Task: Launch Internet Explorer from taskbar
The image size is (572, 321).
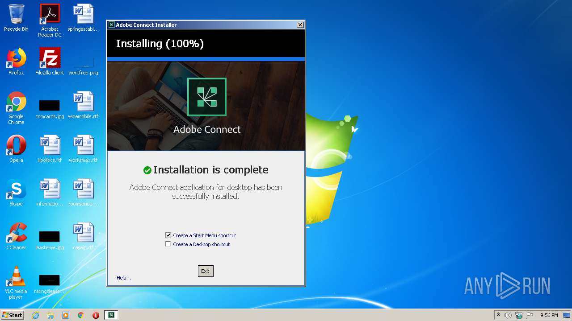Action: coord(35,315)
